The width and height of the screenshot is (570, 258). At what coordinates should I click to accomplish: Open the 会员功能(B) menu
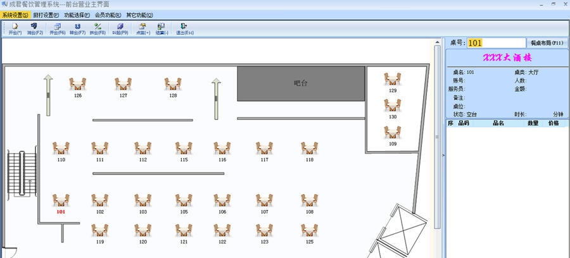click(x=108, y=15)
